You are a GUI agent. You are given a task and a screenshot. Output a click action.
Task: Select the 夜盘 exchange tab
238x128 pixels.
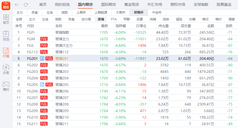[35, 13]
